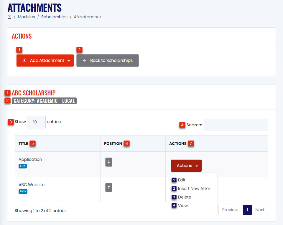
Task: Click 'Showing 1 to 2 of 2 entries' text
Action: [x=41, y=211]
